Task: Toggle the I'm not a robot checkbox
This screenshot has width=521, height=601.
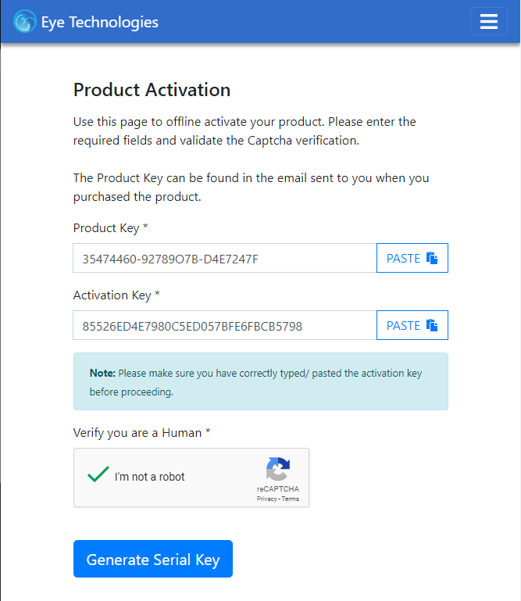Action: 98,475
